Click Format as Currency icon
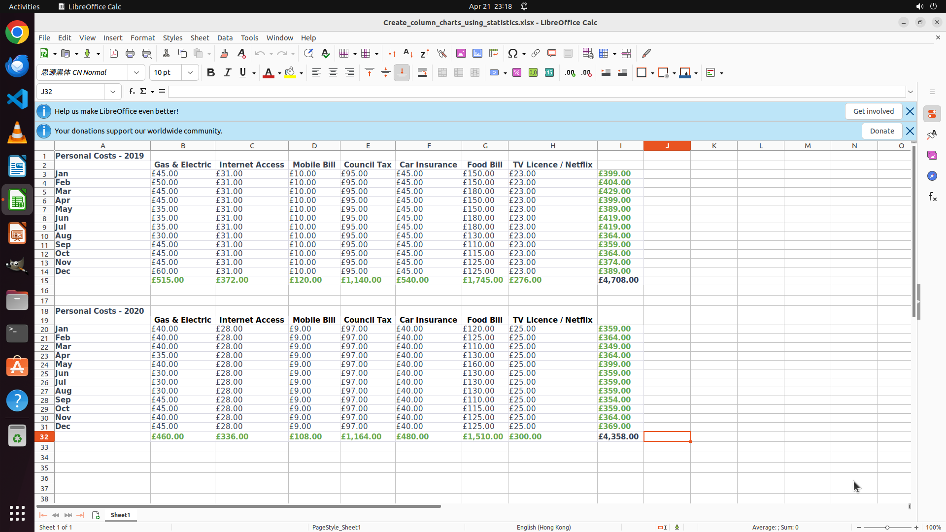This screenshot has width=946, height=532. (x=495, y=73)
